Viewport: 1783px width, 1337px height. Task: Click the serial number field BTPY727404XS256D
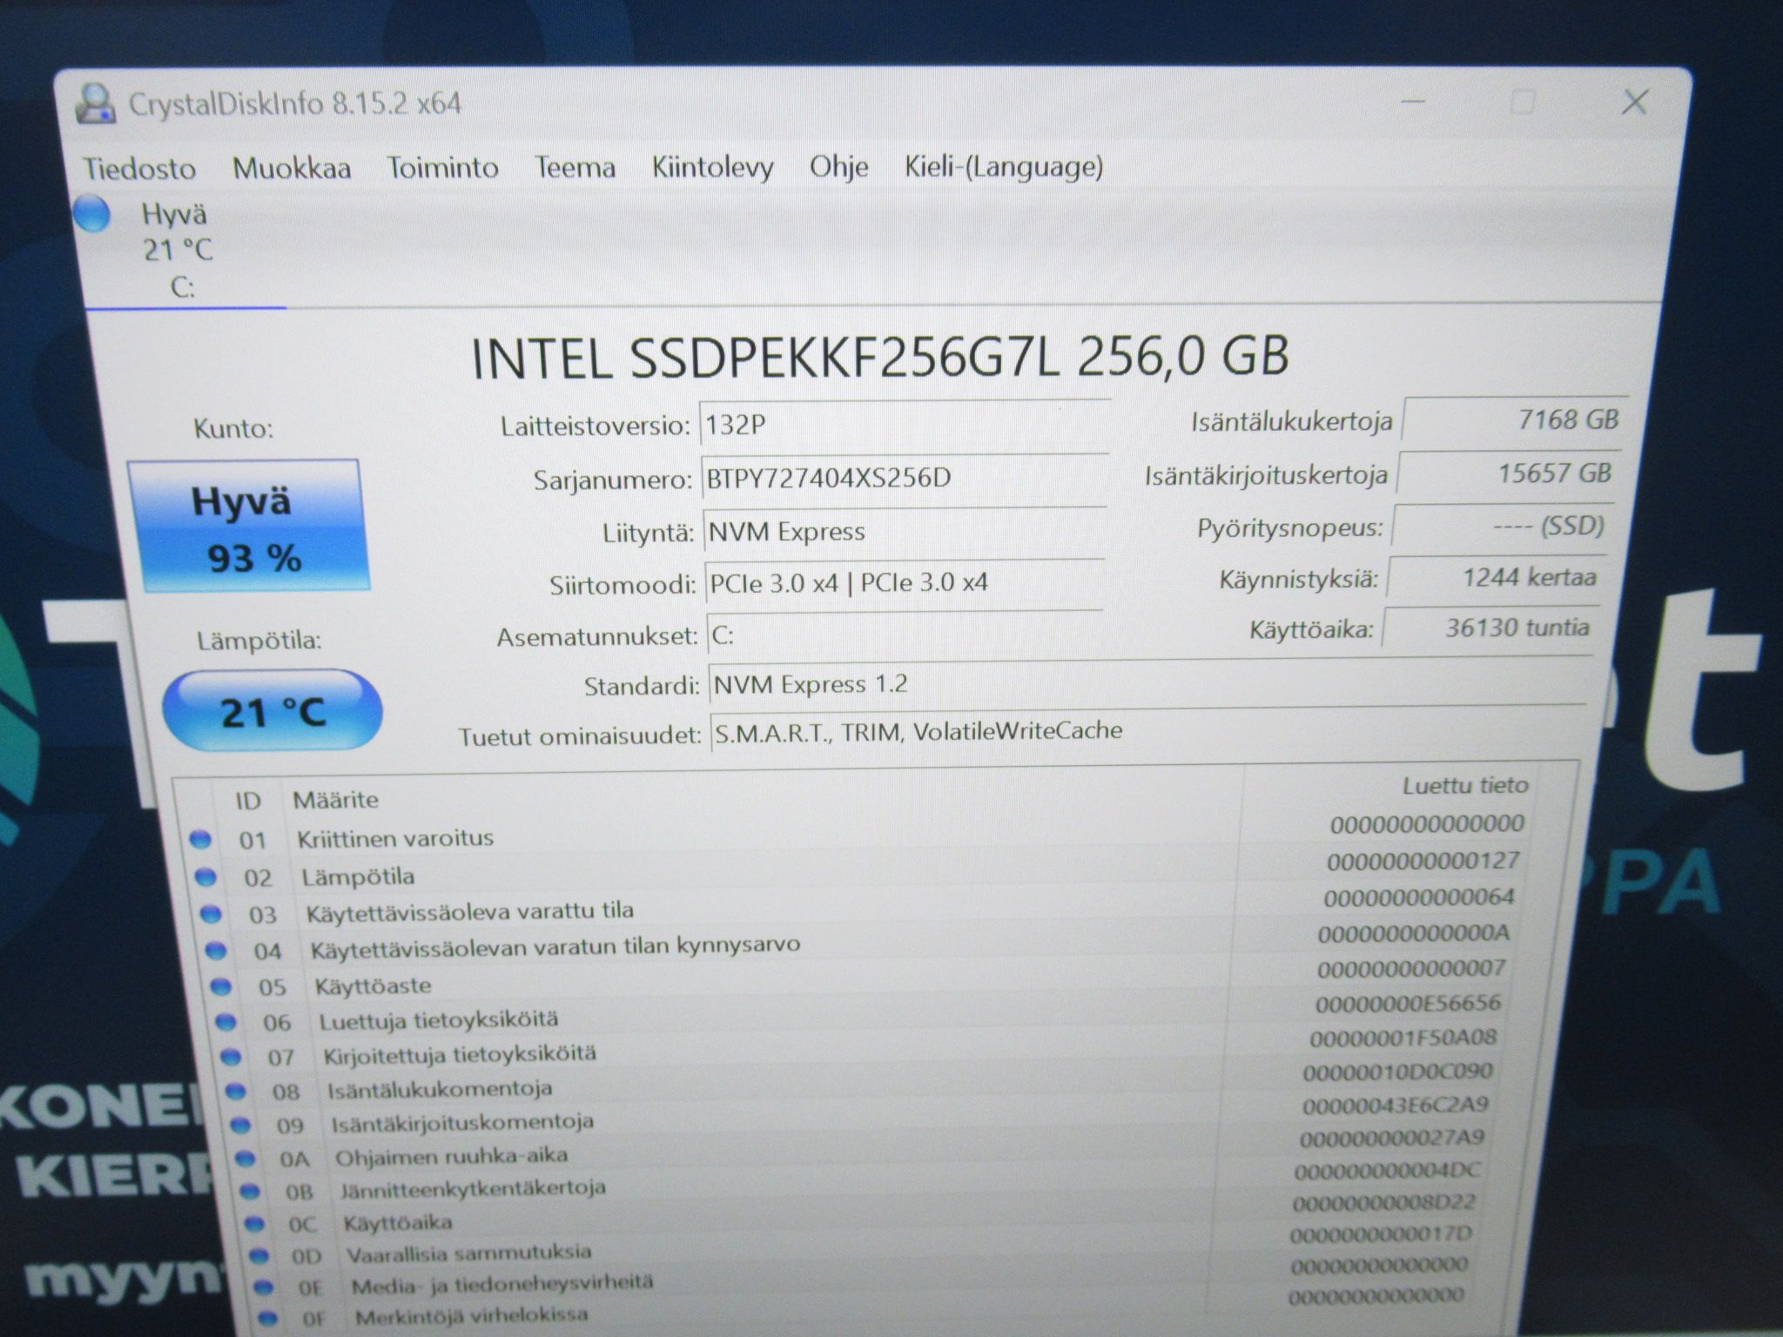pos(904,478)
